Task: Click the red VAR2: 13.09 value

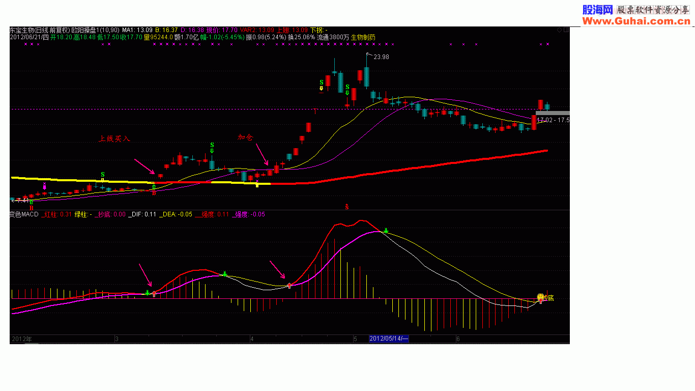Action: [x=257, y=30]
